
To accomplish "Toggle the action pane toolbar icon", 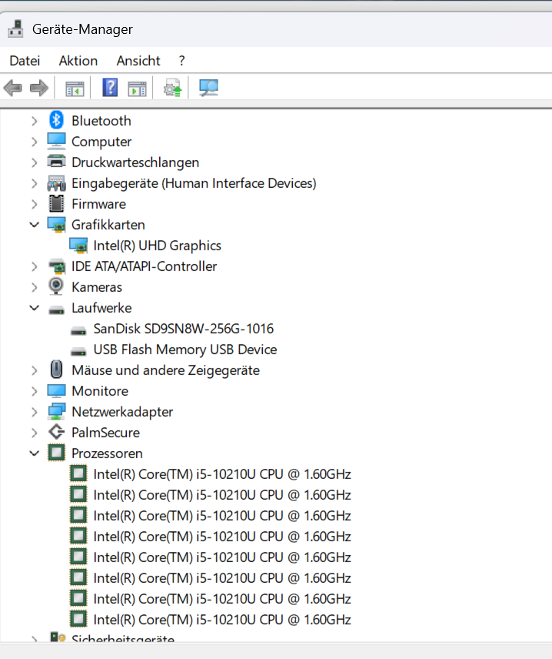I will tap(138, 89).
